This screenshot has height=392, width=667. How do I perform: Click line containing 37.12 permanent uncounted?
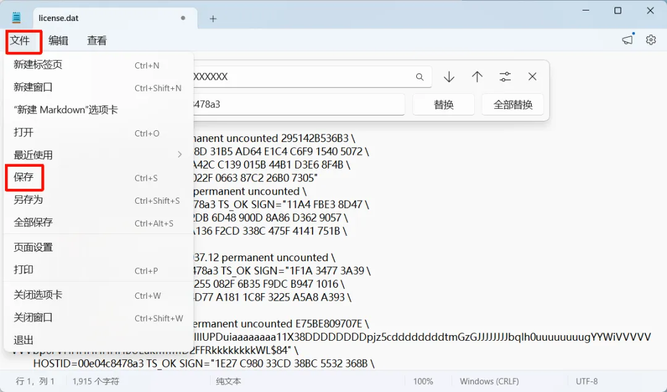[x=264, y=257]
